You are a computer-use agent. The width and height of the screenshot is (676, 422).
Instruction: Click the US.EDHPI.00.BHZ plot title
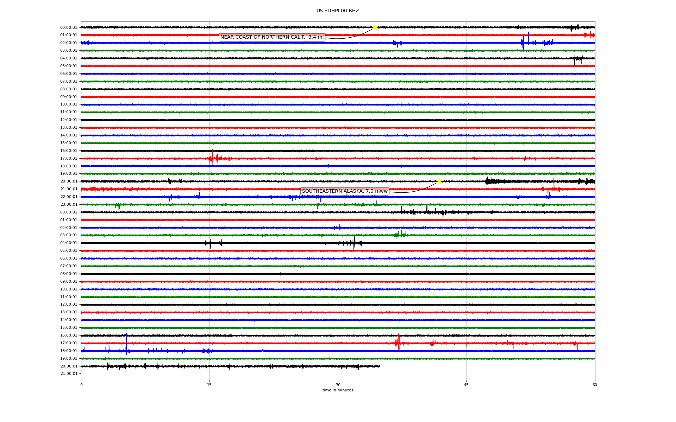click(x=337, y=11)
